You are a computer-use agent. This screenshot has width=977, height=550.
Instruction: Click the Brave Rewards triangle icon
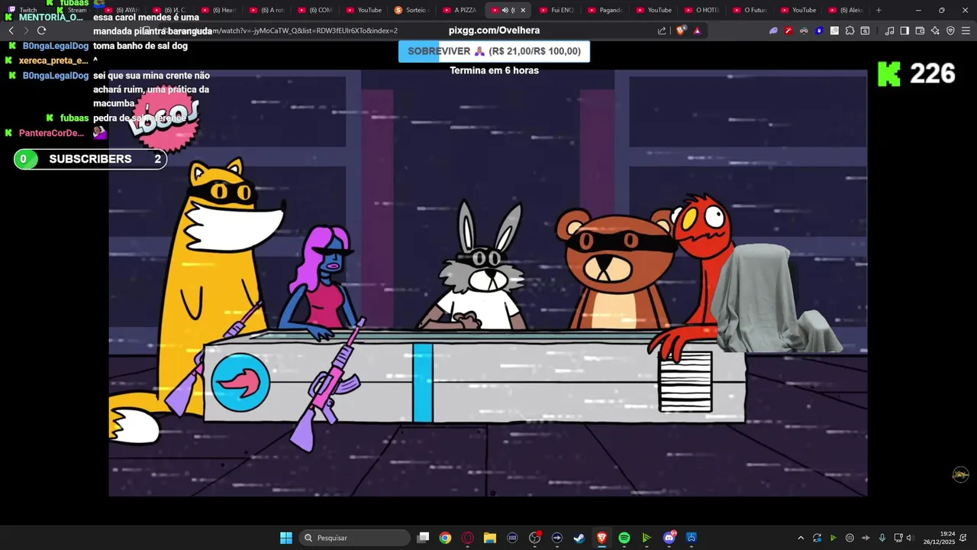coord(697,31)
